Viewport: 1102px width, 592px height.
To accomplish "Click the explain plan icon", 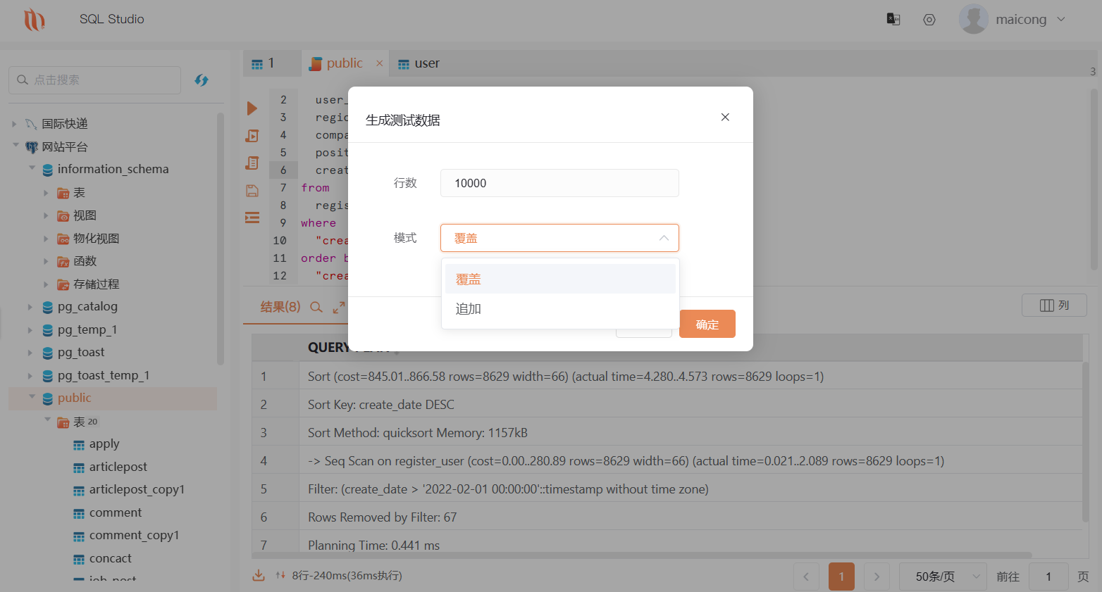I will (252, 136).
